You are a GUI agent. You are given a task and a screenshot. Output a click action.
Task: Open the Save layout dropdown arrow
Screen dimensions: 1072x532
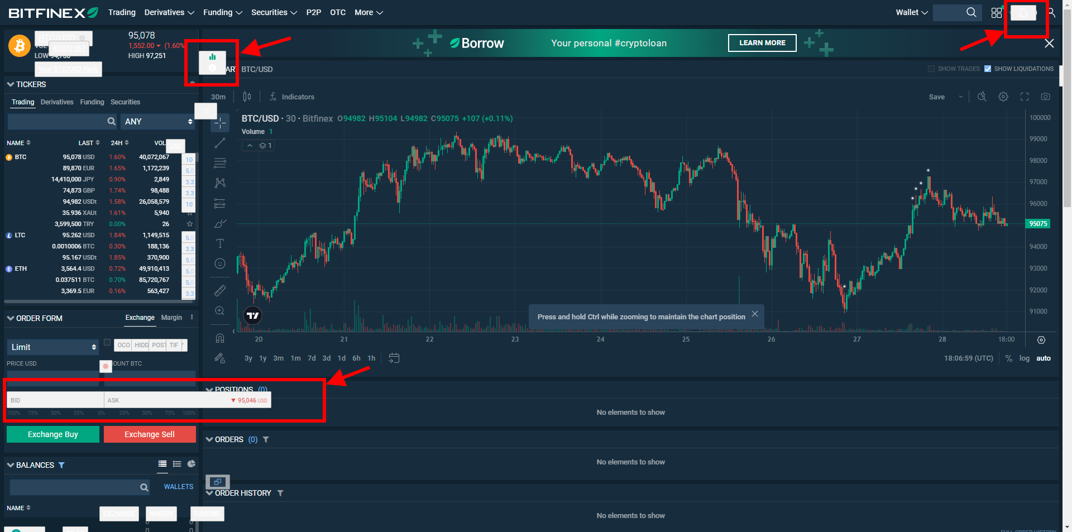click(x=961, y=97)
